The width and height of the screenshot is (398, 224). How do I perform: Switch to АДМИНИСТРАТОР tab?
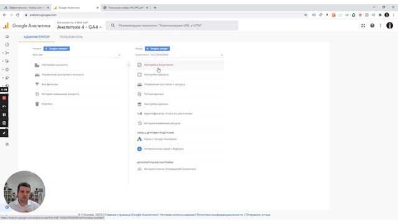point(37,37)
